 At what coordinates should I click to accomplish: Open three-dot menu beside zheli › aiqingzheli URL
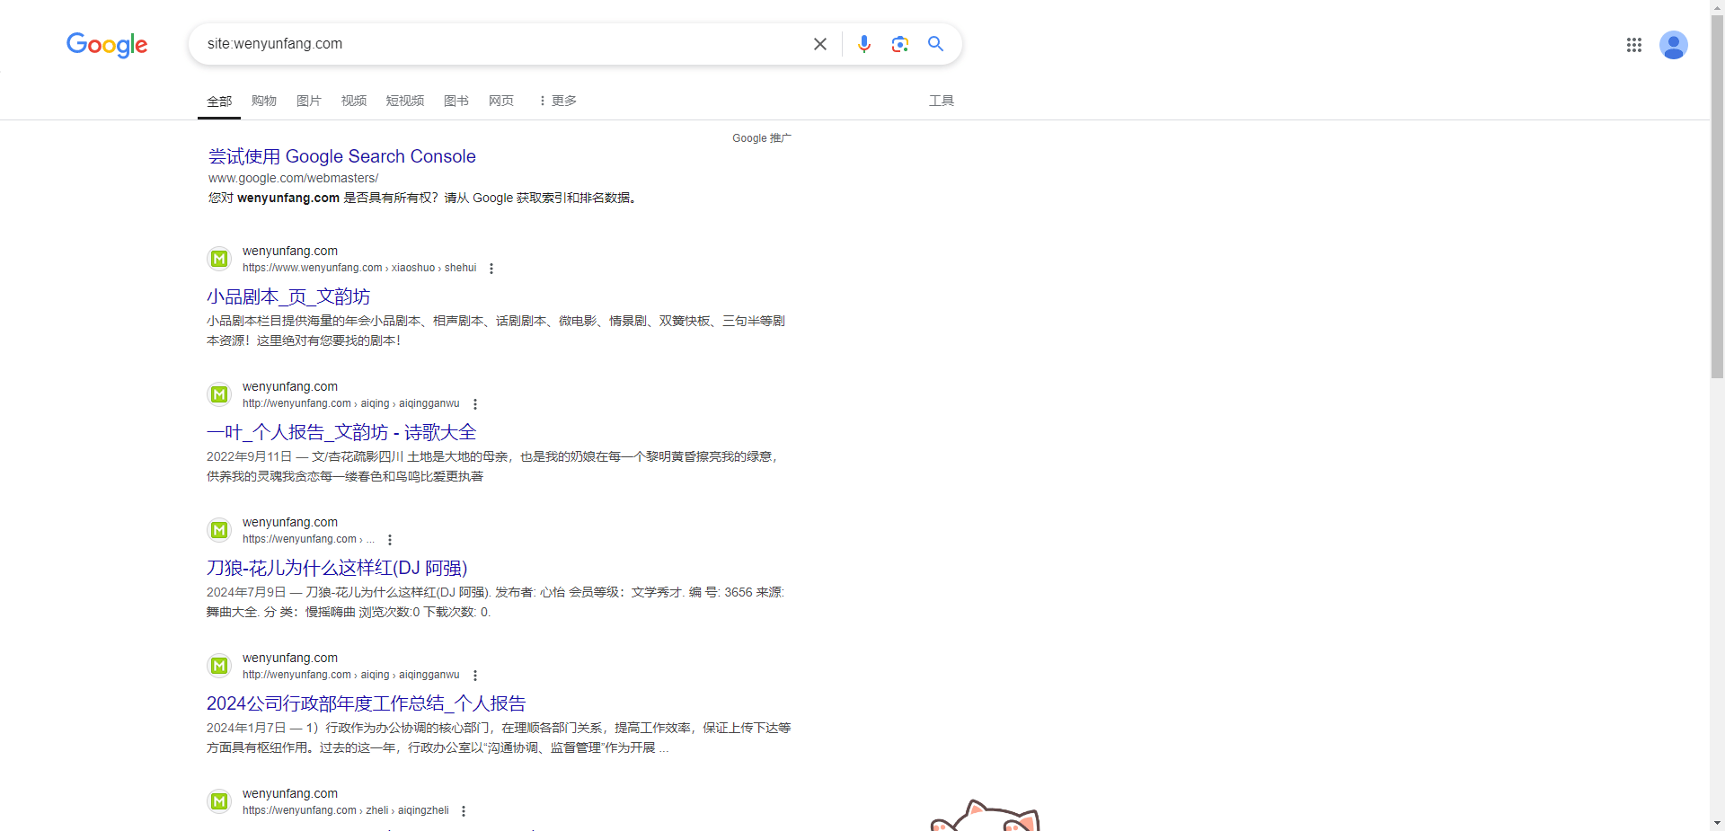tap(464, 811)
